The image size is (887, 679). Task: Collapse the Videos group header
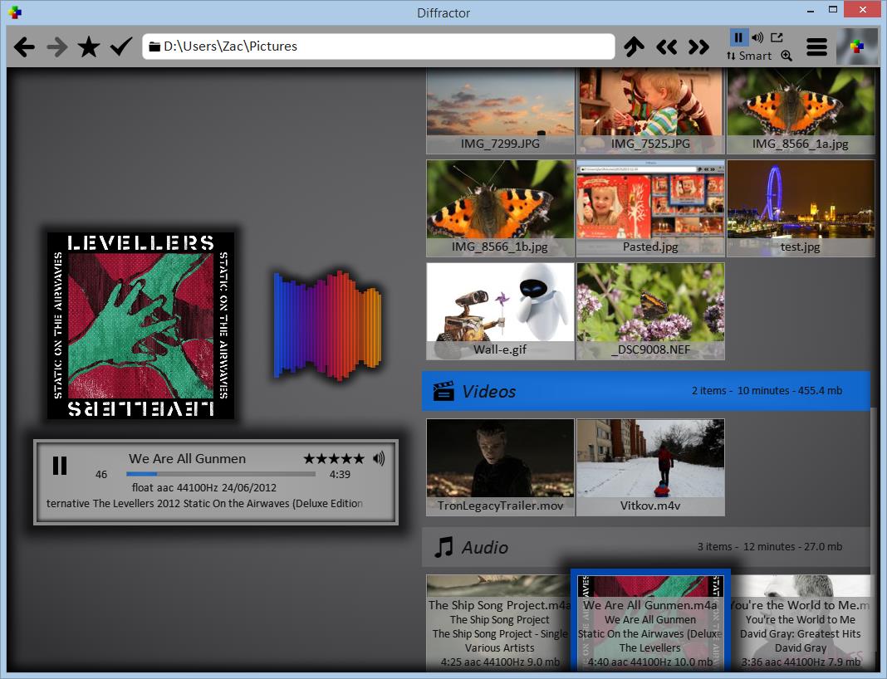tap(645, 391)
